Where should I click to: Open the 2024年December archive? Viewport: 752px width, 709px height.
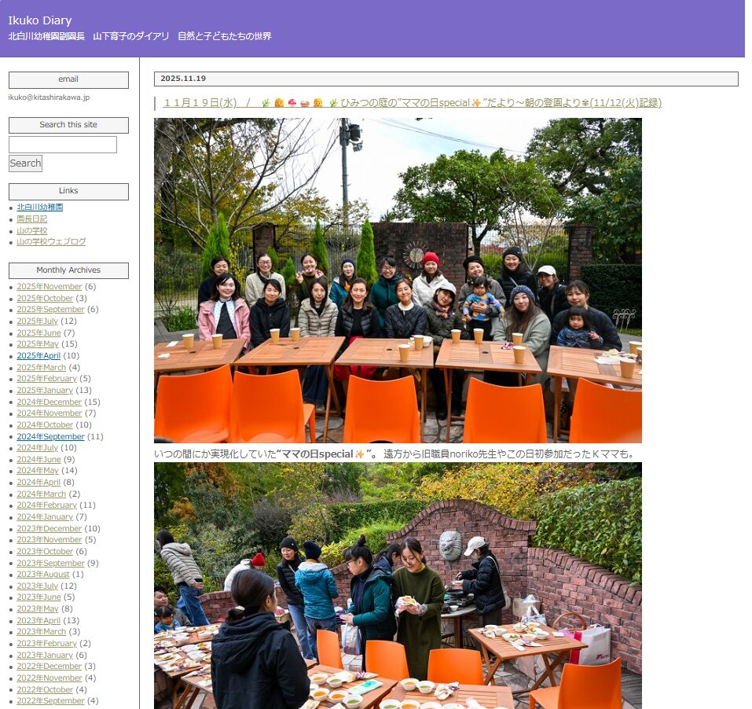pos(49,402)
